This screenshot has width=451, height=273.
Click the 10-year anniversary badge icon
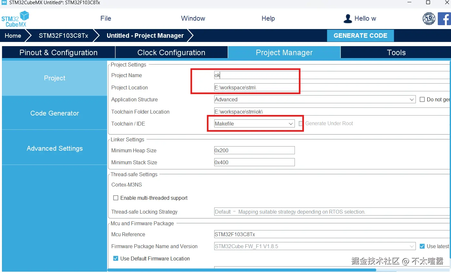coord(429,19)
